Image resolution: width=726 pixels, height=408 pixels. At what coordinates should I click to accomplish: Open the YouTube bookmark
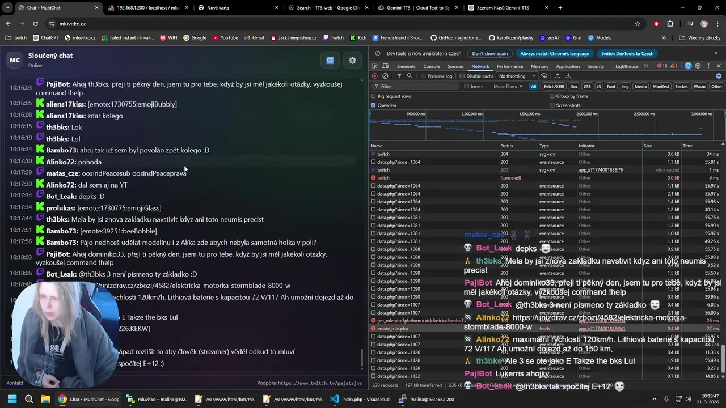coord(225,37)
